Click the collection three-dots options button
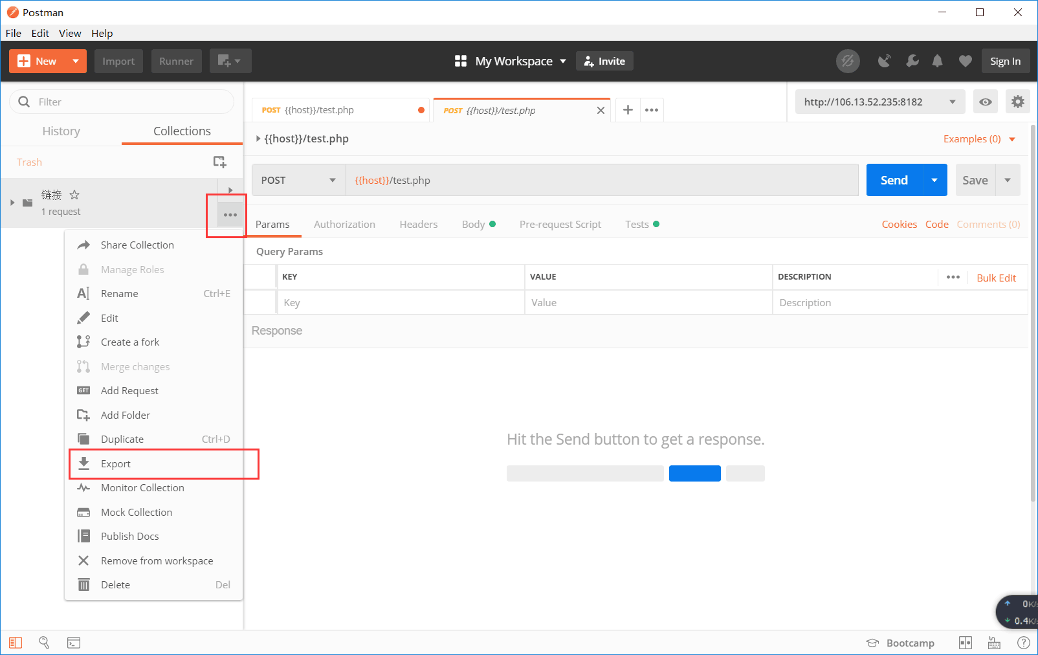This screenshot has height=655, width=1038. 230,214
